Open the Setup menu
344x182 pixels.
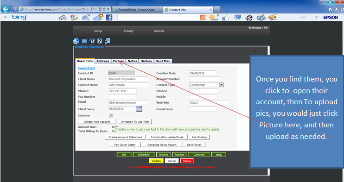coord(98,31)
